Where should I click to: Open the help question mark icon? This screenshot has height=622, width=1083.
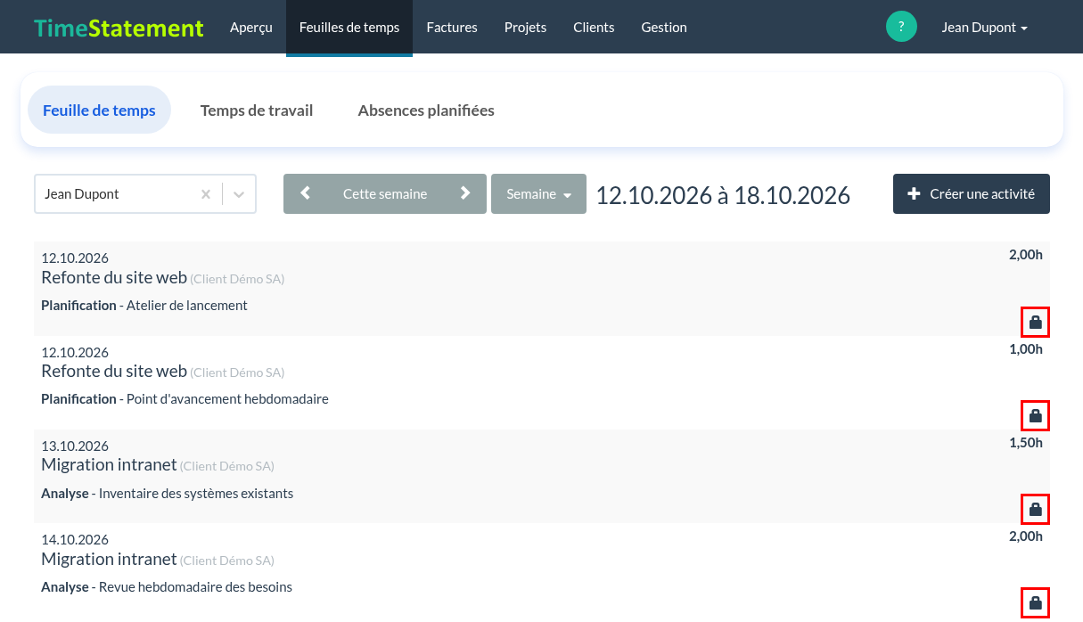click(x=901, y=27)
